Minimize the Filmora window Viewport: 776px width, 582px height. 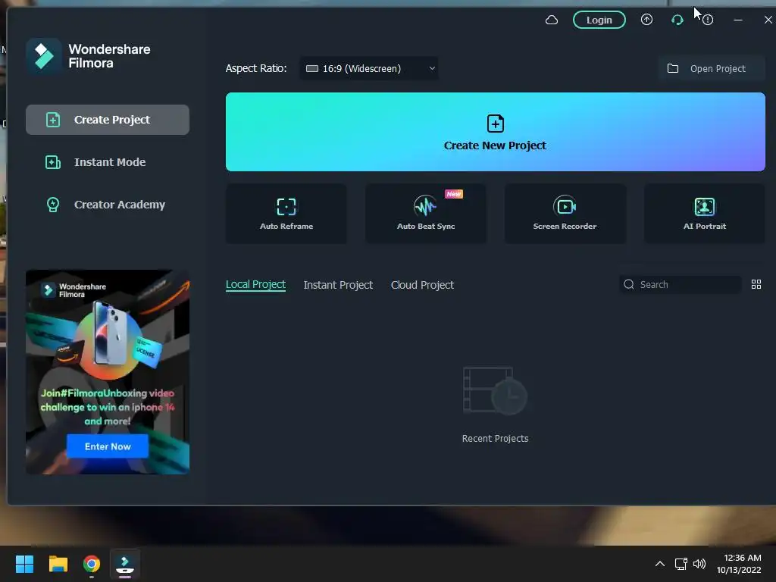click(x=738, y=20)
